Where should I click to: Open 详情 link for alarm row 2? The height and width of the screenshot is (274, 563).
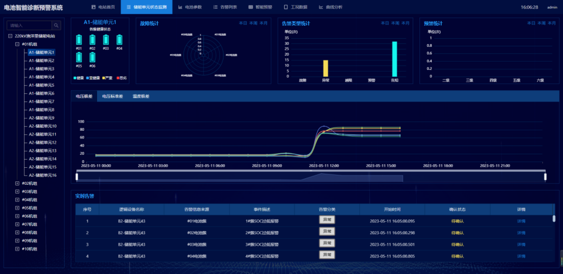point(521,233)
